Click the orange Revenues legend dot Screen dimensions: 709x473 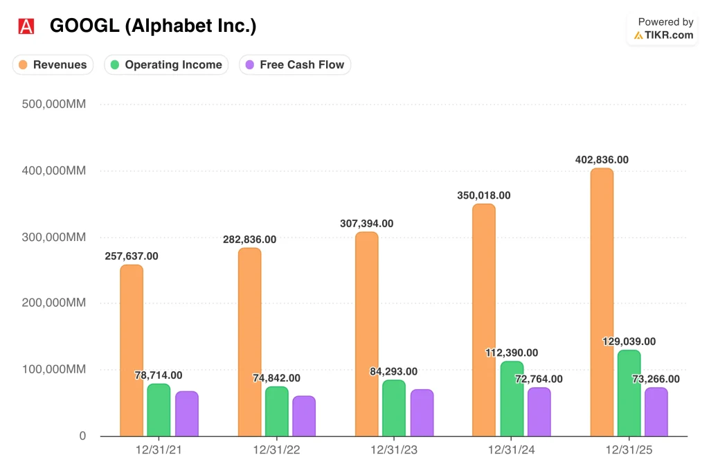pyautogui.click(x=24, y=65)
